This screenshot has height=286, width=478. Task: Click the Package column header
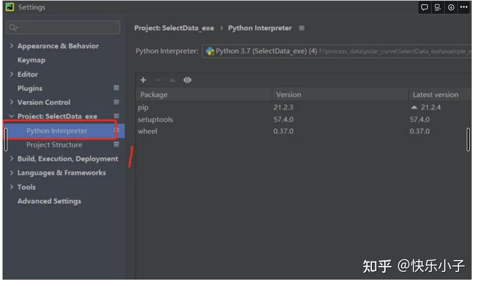coord(204,95)
